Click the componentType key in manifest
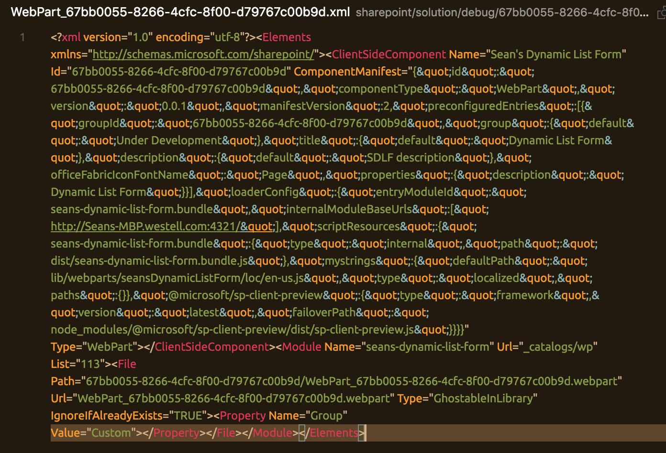 point(381,89)
